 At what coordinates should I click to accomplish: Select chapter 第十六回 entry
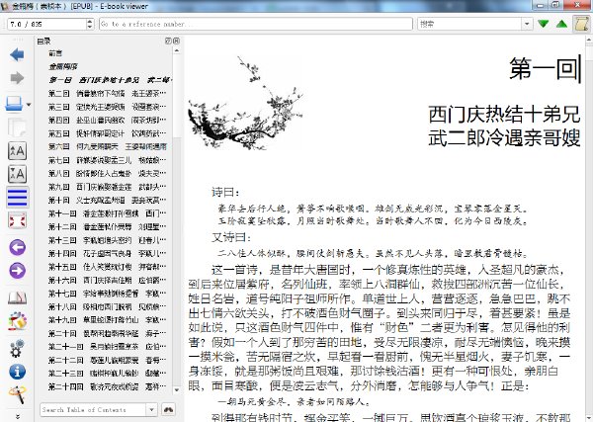coord(107,280)
